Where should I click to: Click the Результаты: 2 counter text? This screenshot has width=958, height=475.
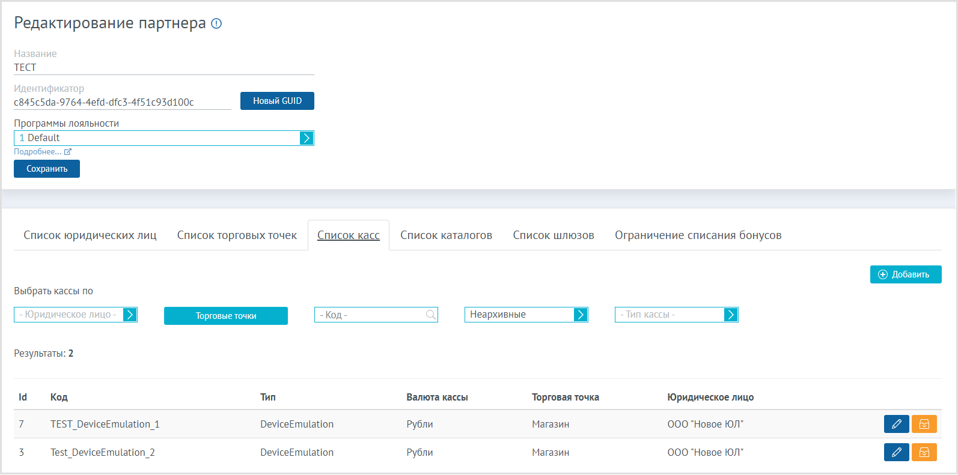click(44, 353)
